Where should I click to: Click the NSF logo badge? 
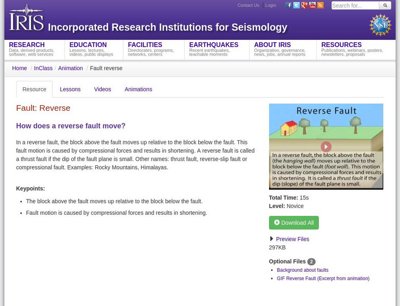(380, 25)
